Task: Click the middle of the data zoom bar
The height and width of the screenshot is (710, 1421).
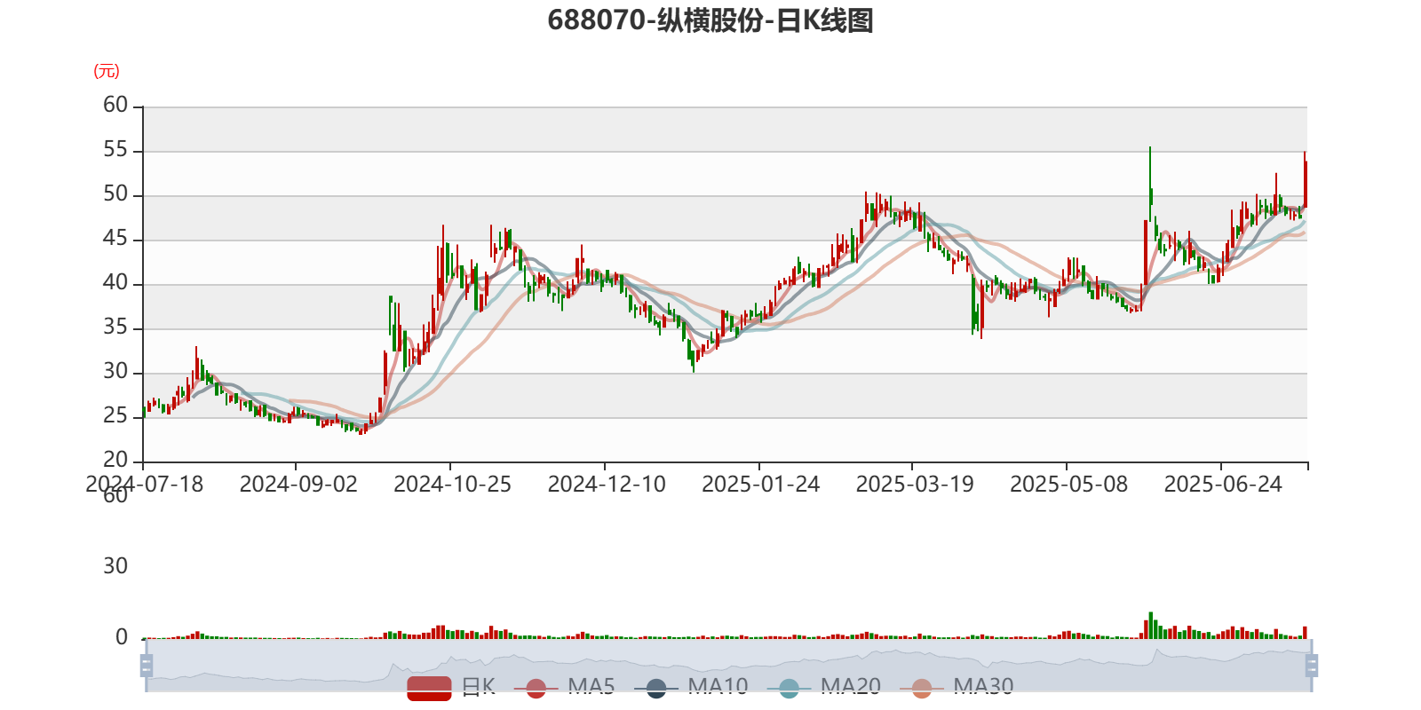Action: pyautogui.click(x=728, y=666)
